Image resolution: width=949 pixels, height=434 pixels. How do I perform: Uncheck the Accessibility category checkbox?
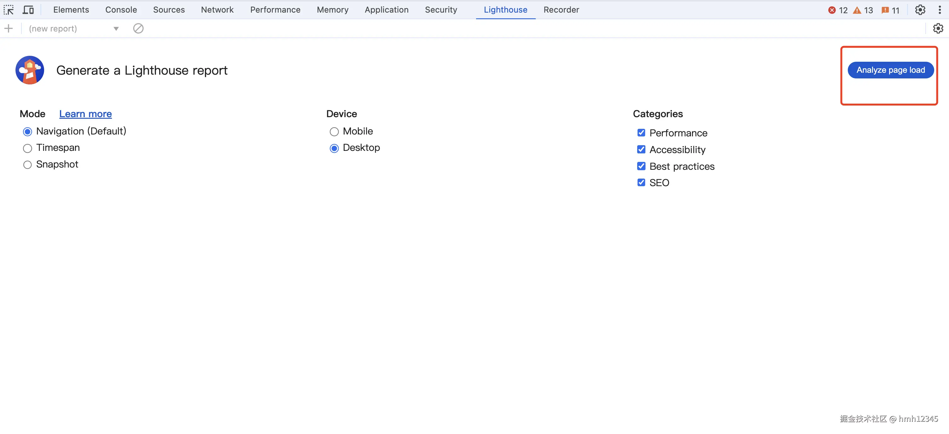[641, 150]
